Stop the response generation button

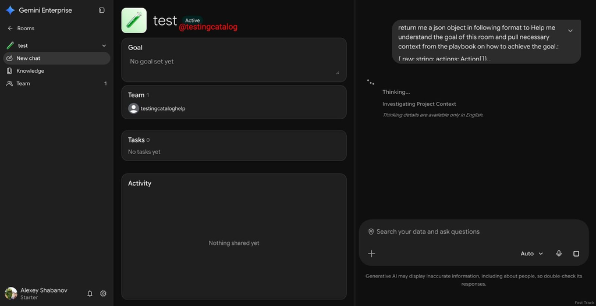click(x=576, y=254)
